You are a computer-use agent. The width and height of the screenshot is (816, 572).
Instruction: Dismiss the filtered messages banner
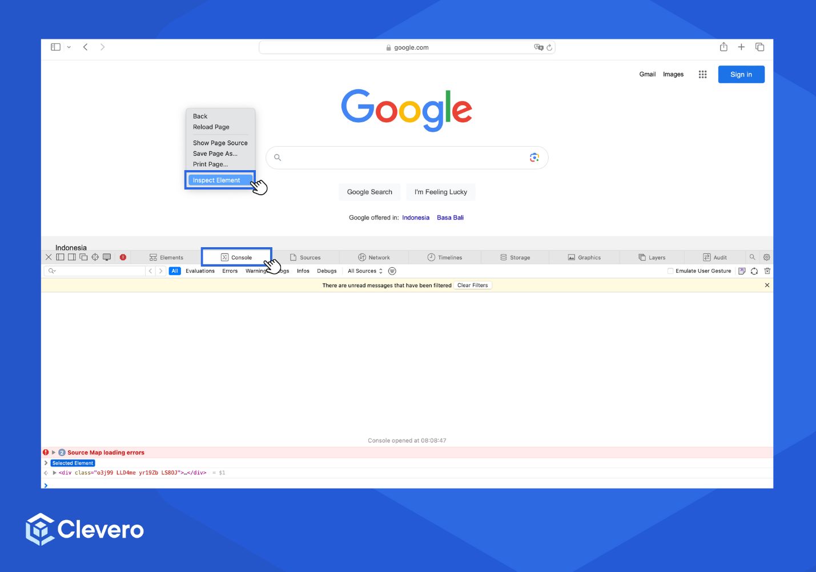pos(767,285)
